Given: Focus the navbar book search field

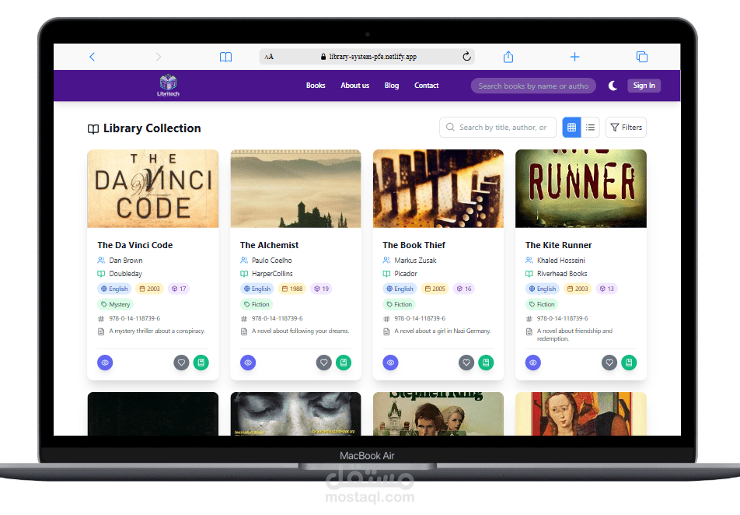Looking at the screenshot, I should pyautogui.click(x=533, y=86).
